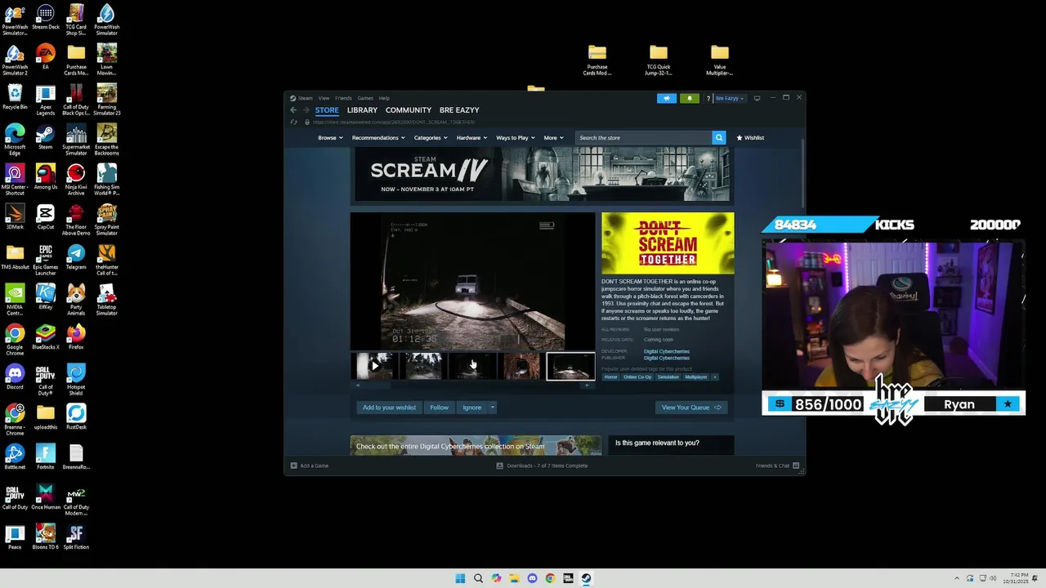Expand the Browse store menu
The height and width of the screenshot is (588, 1046).
[x=330, y=138]
